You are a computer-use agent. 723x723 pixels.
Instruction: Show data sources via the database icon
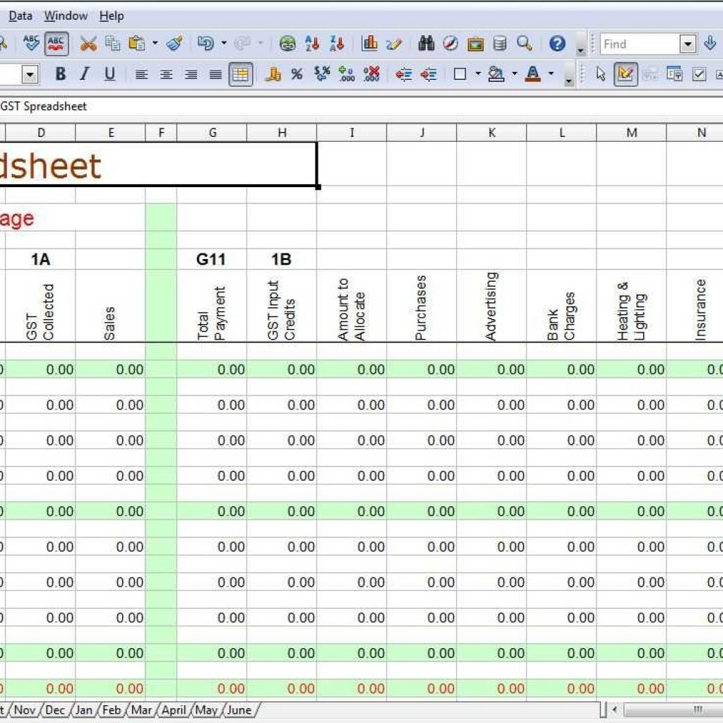499,42
